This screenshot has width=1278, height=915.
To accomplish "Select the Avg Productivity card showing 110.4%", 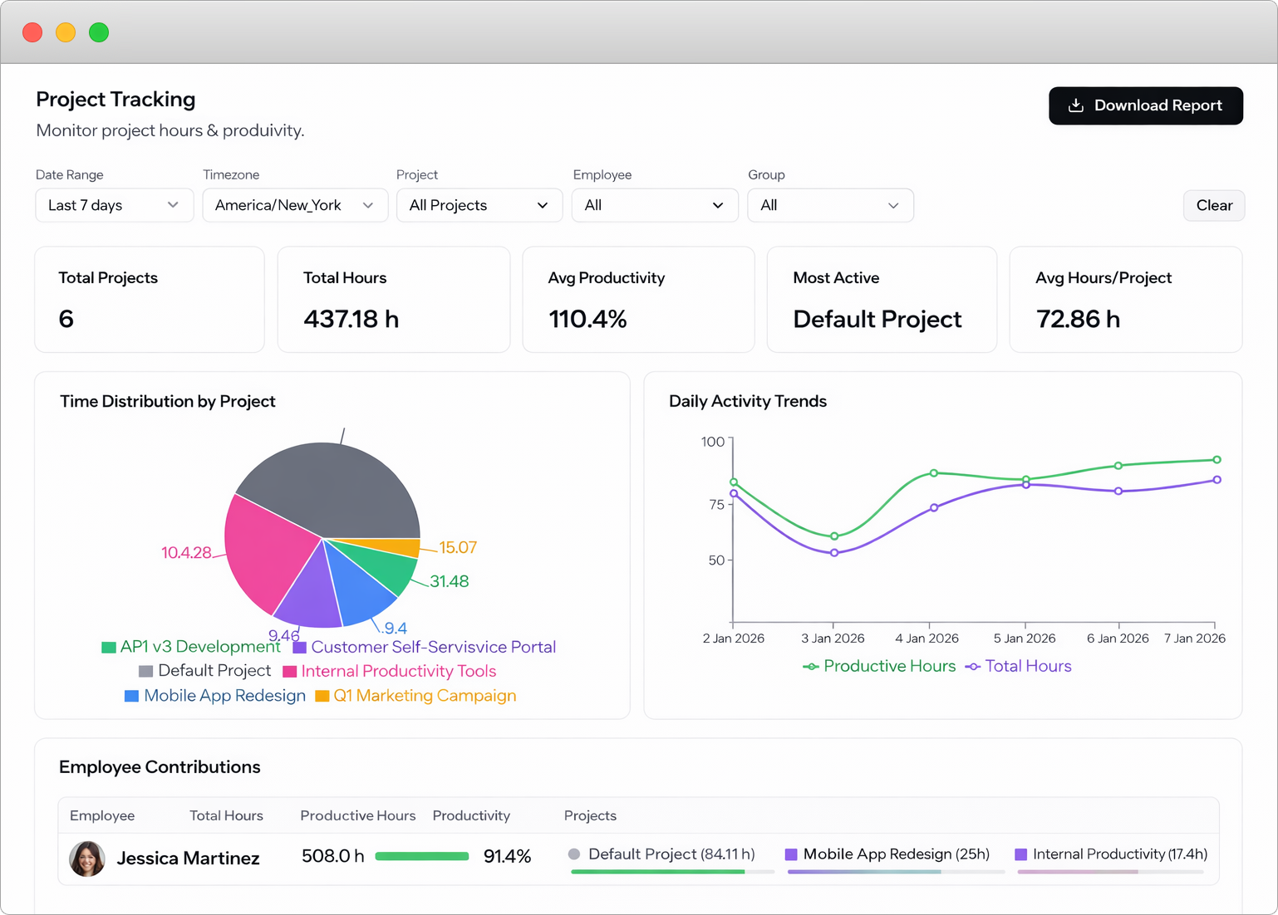I will pyautogui.click(x=638, y=299).
